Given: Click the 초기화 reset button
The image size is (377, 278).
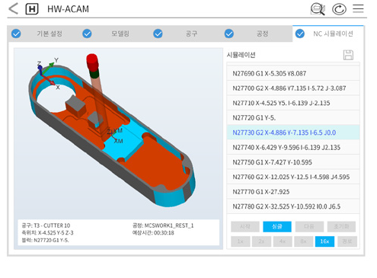Looking at the screenshot, I should point(341,226).
